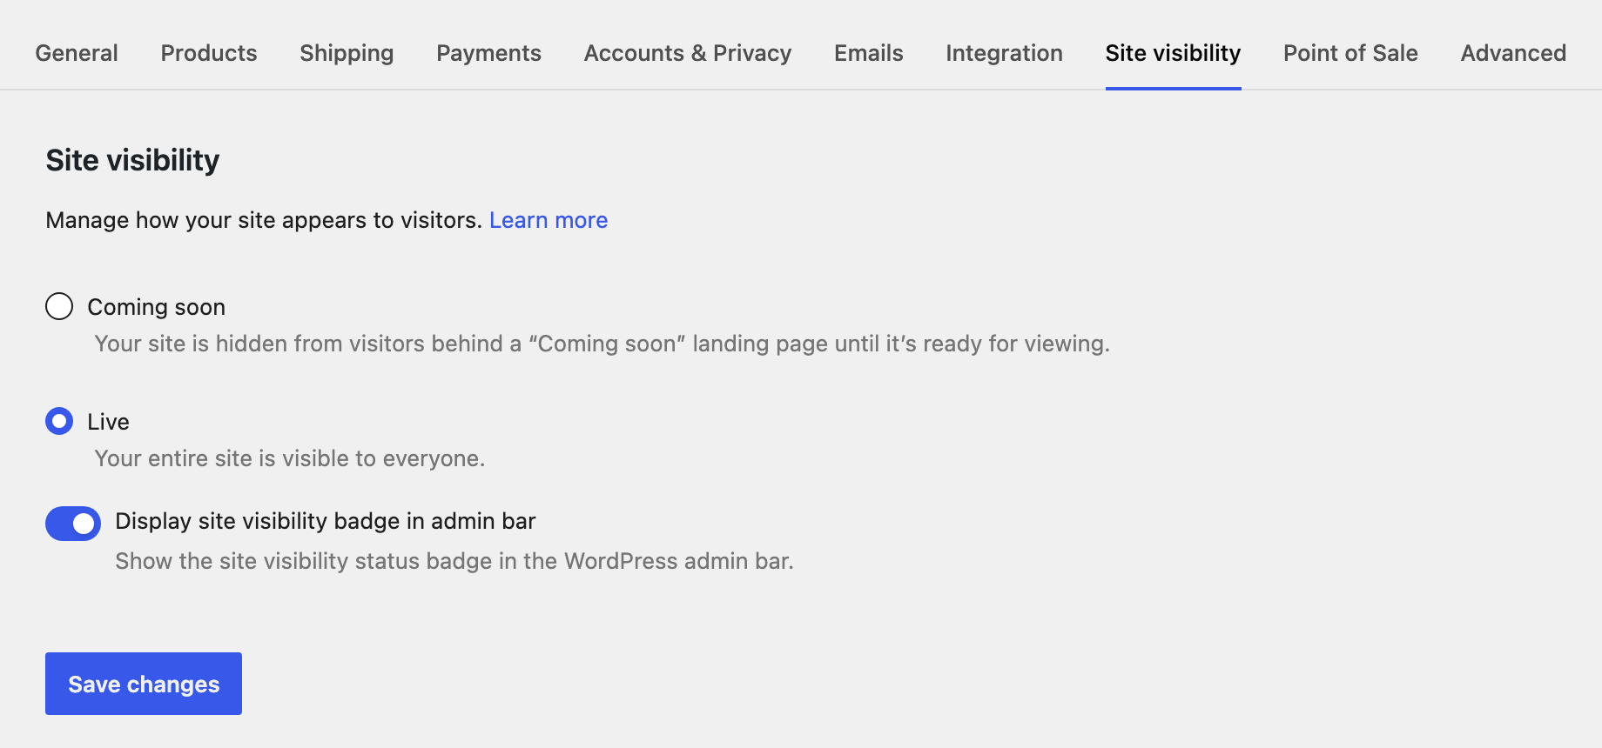Click 'Your entire site is visible to everyone.' text
1602x748 pixels.
click(290, 458)
